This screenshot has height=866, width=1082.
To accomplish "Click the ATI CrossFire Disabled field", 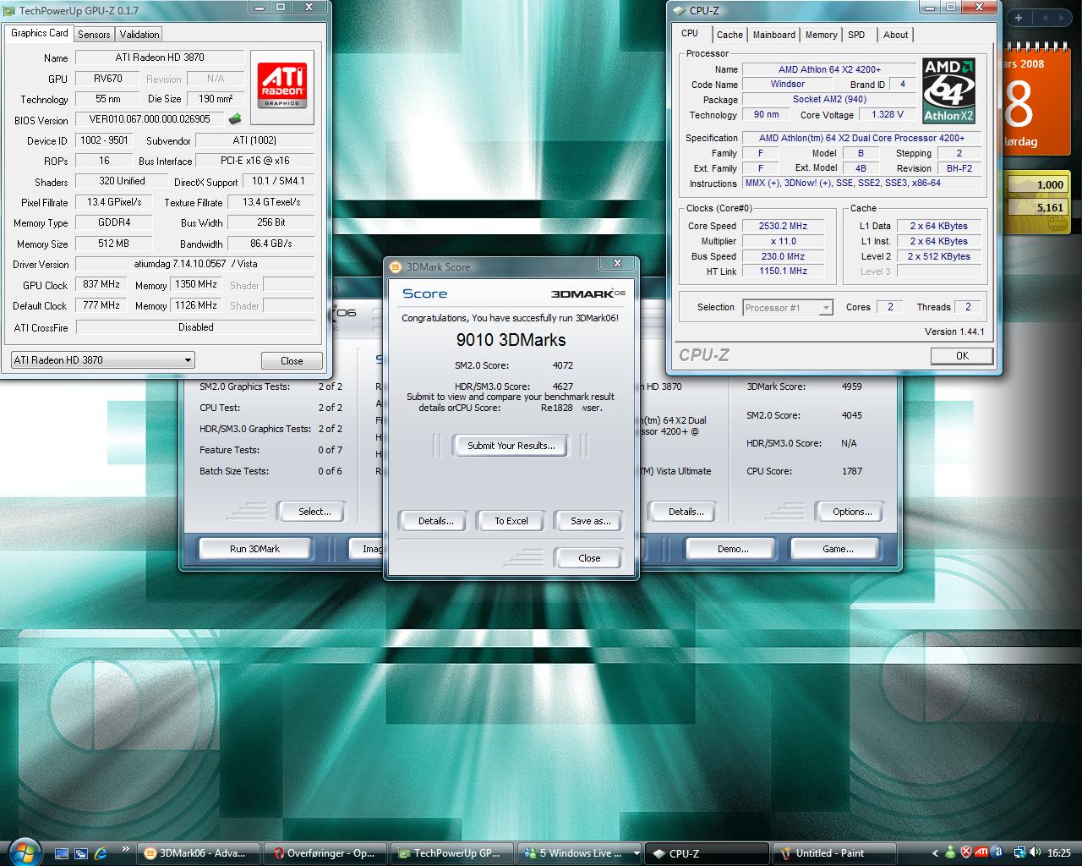I will (x=195, y=327).
